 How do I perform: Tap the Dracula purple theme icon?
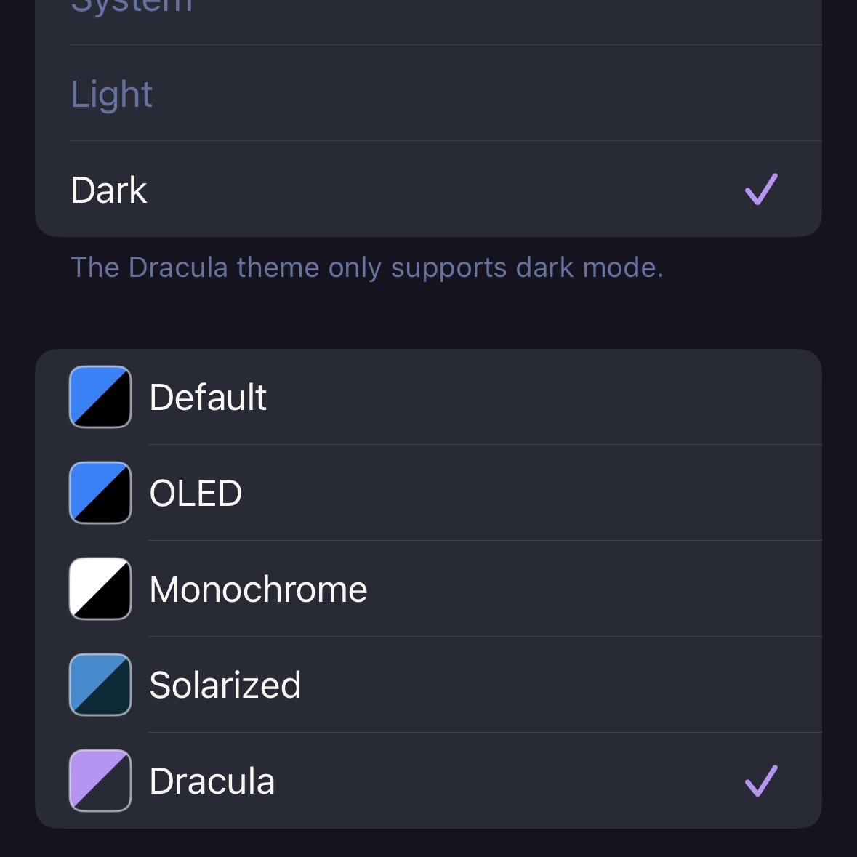[100, 781]
